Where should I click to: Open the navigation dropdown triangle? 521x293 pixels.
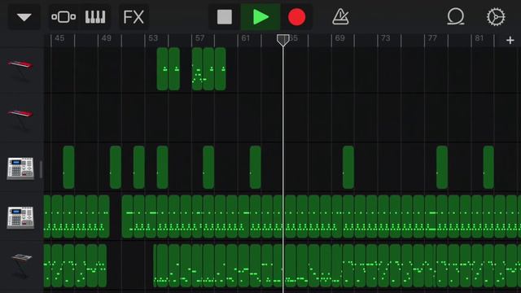coord(24,17)
